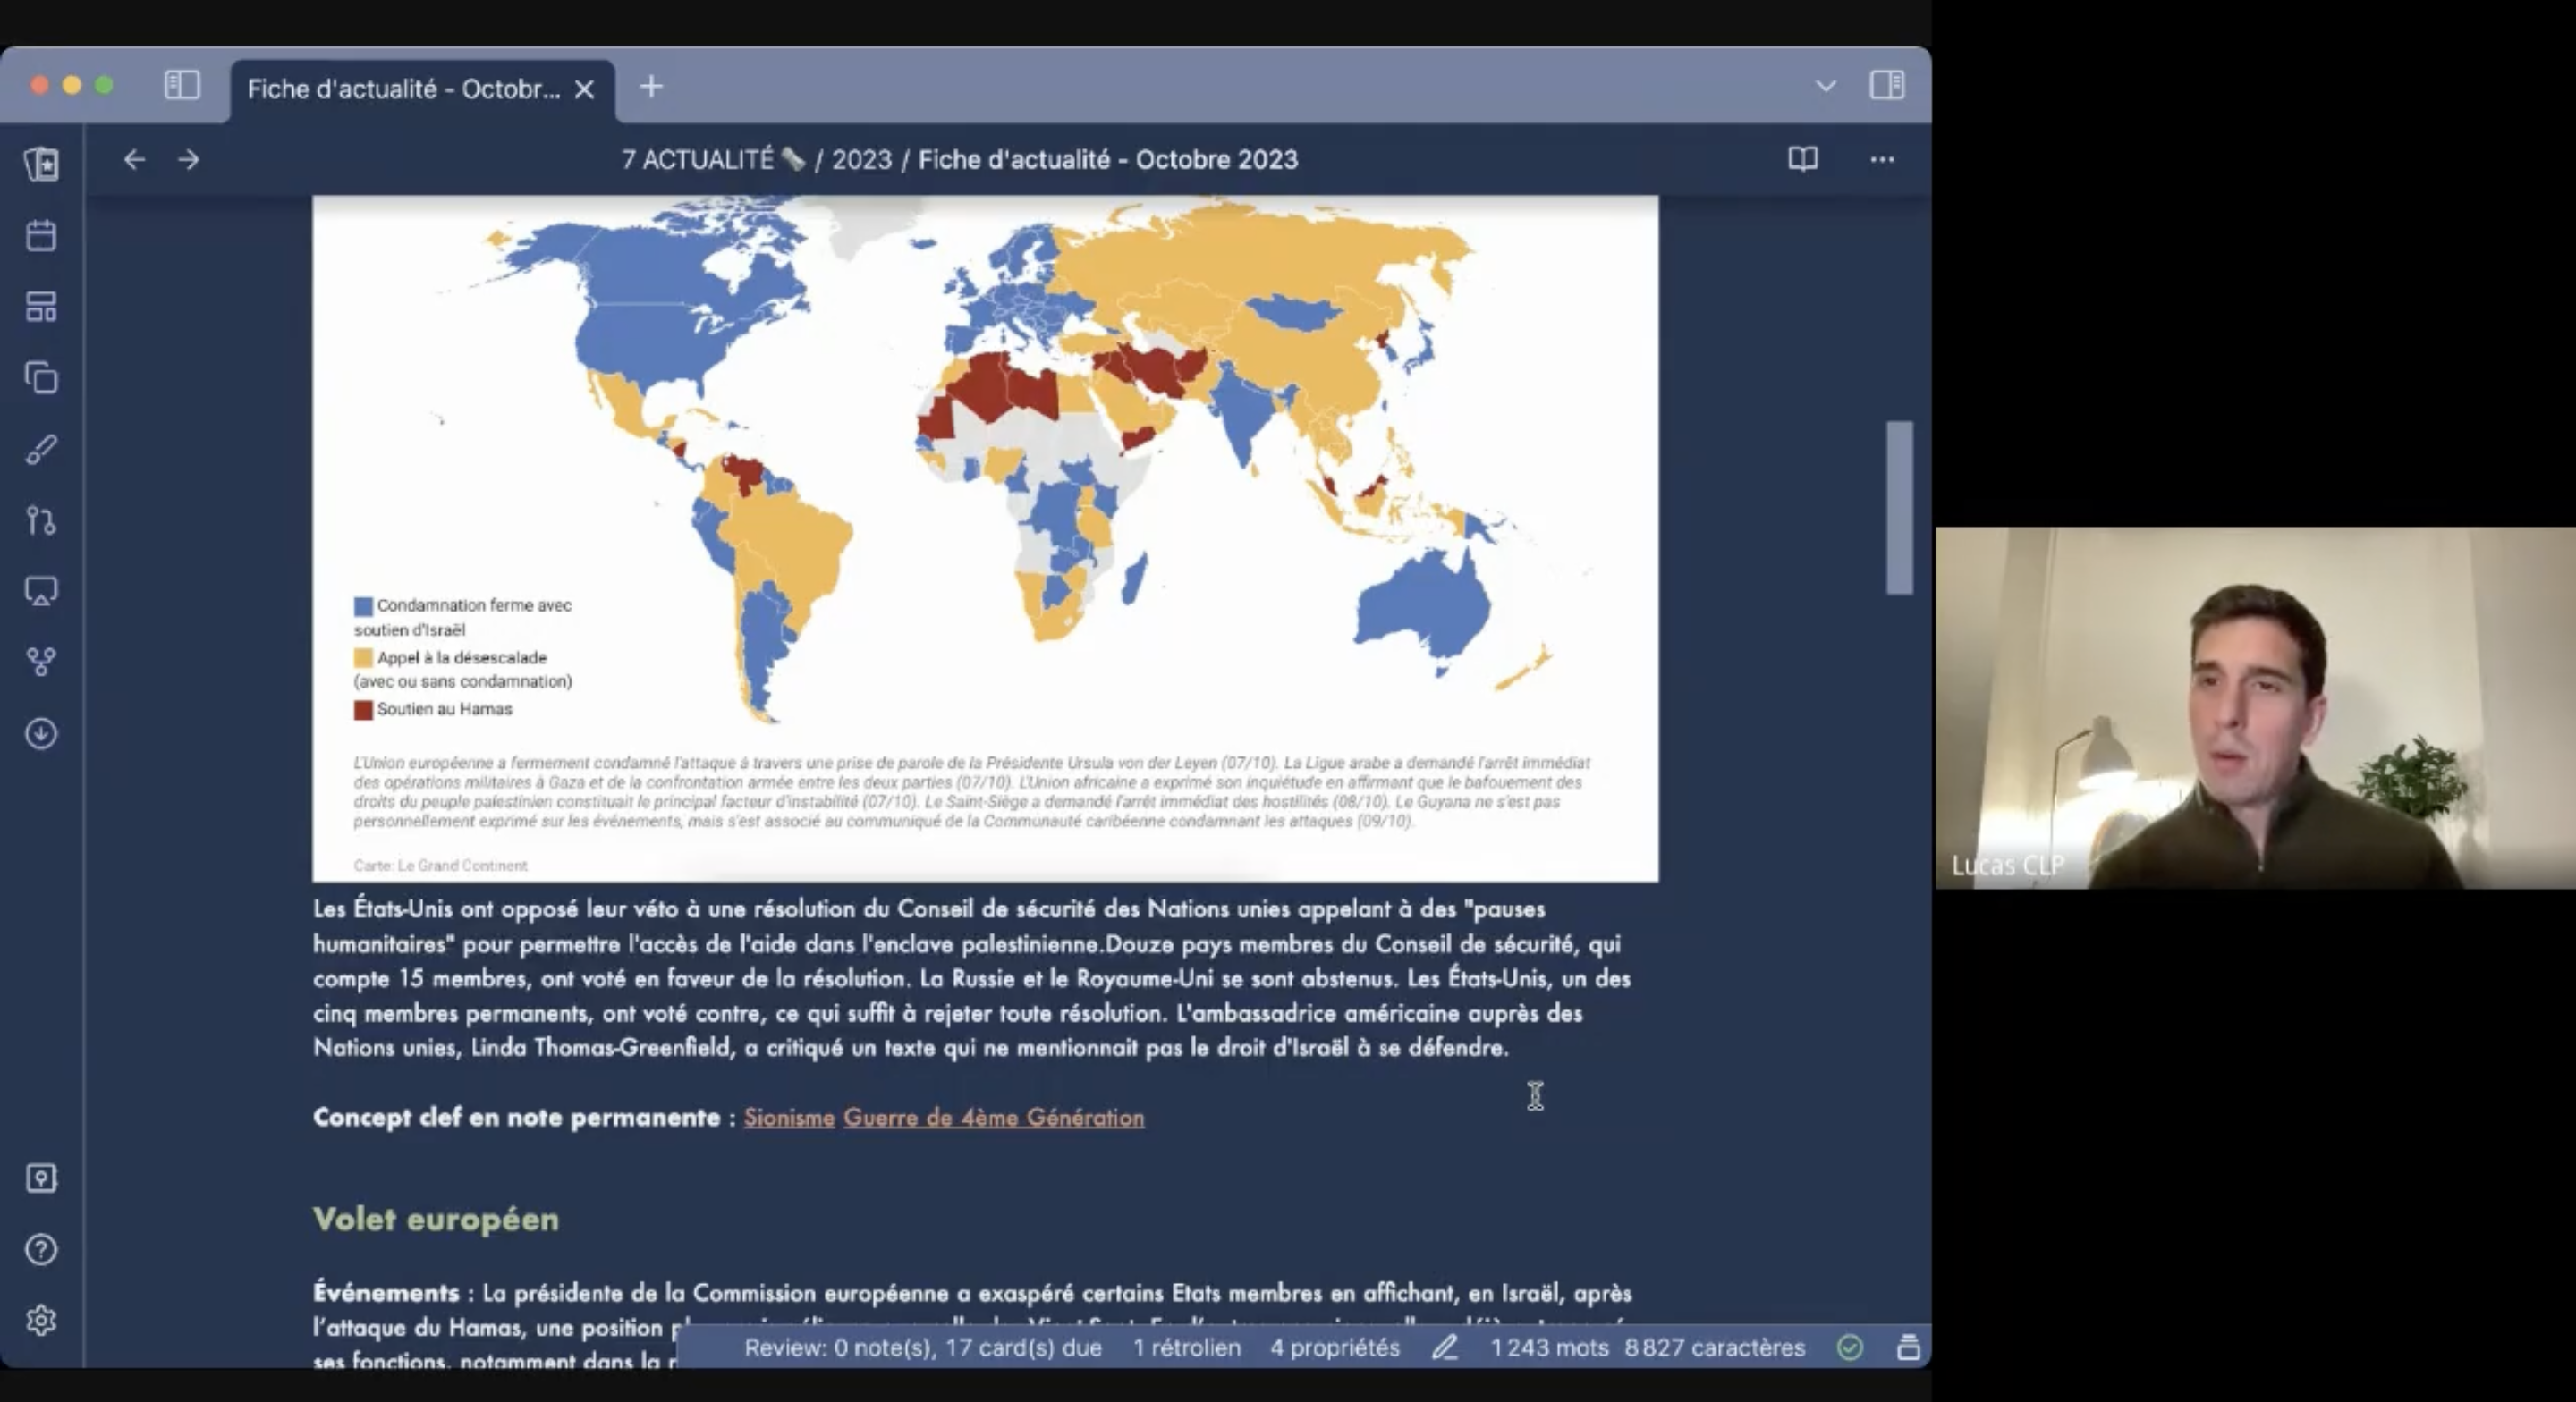Open the new tab plus button
Screen dimensions: 2576x1402
coord(651,87)
